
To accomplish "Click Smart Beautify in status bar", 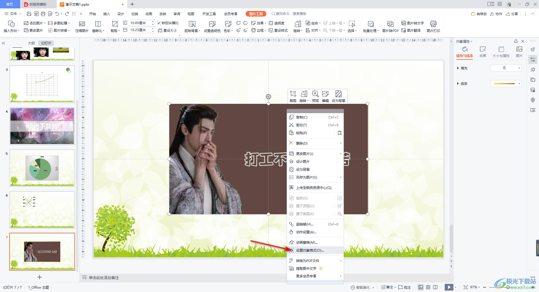I will point(360,287).
